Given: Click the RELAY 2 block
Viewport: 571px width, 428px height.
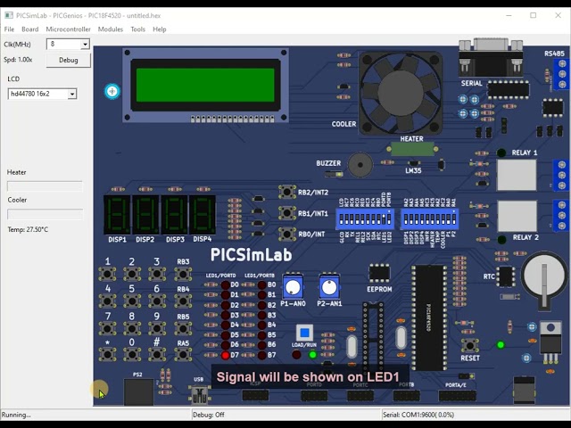Looking at the screenshot, I should tap(517, 216).
